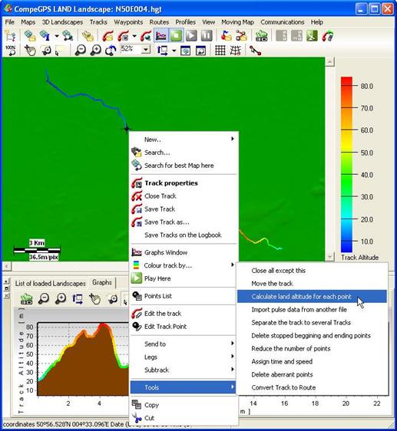This screenshot has width=397, height=431.
Task: Click the graph panel zoom out magnifier
Action: 44,298
